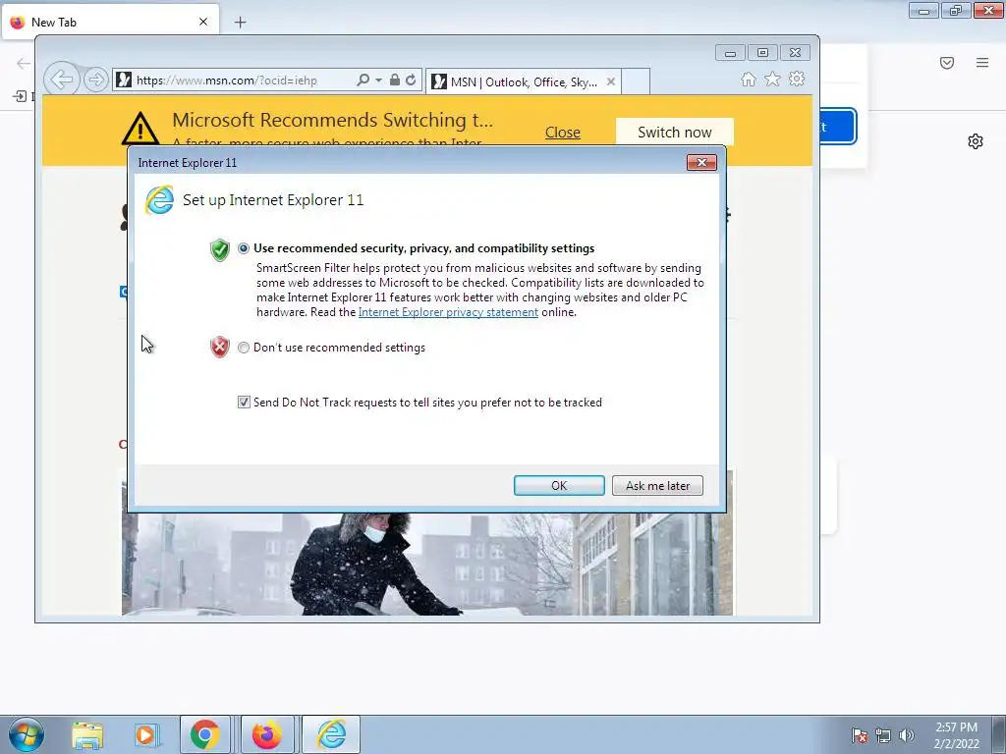This screenshot has height=754, width=1006.
Task: Open the Firefox hamburger application menu
Action: click(x=982, y=62)
